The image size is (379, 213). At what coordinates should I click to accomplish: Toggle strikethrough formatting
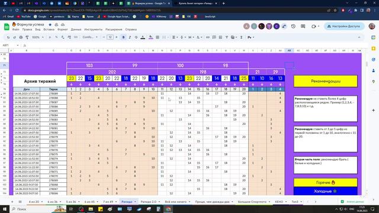click(x=136, y=37)
